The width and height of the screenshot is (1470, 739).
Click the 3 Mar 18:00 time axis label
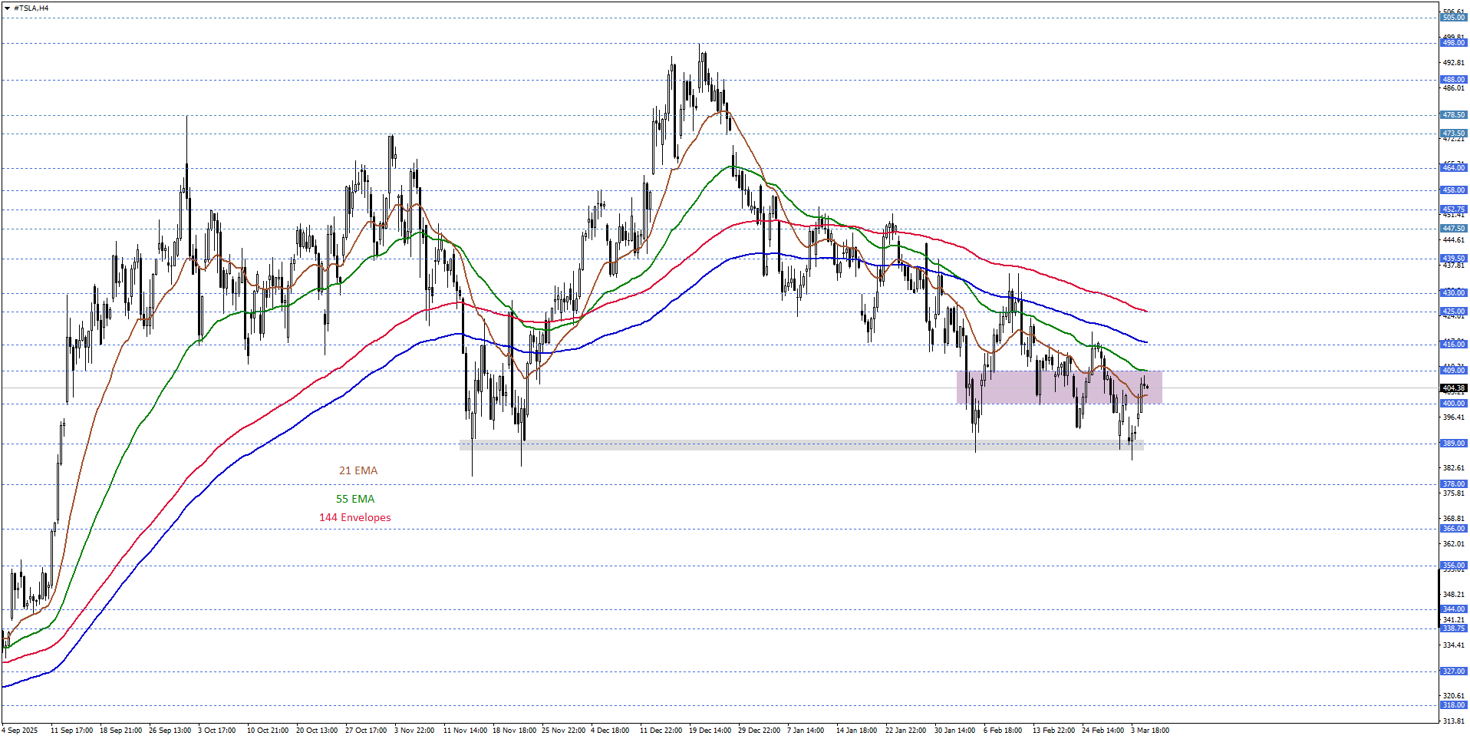(1149, 730)
